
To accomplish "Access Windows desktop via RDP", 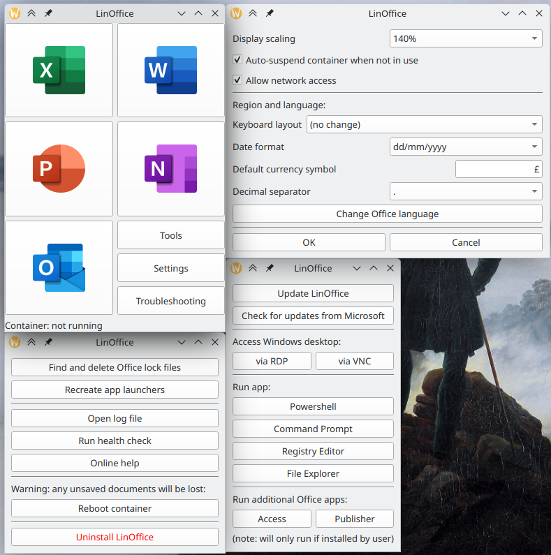I will [x=272, y=361].
